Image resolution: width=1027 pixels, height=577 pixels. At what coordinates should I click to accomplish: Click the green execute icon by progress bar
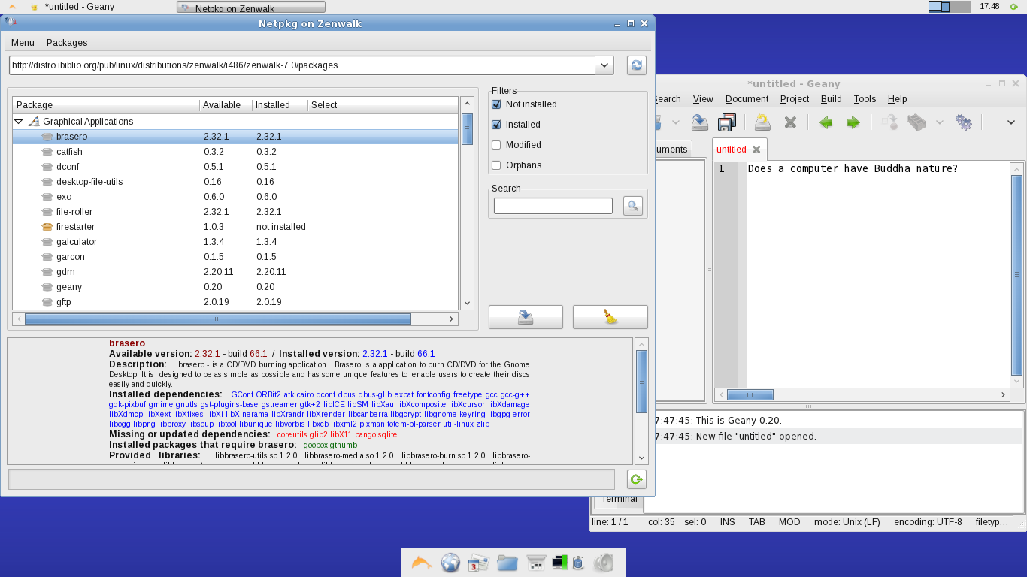637,479
